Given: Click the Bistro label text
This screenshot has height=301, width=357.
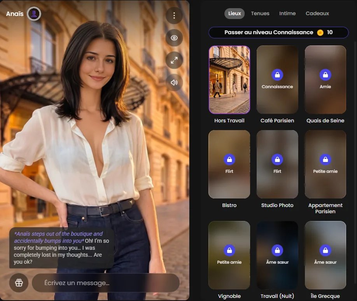Looking at the screenshot, I should [x=229, y=205].
